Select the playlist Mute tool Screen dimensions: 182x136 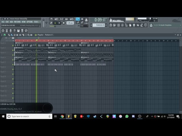pyautogui.click(x=17, y=35)
